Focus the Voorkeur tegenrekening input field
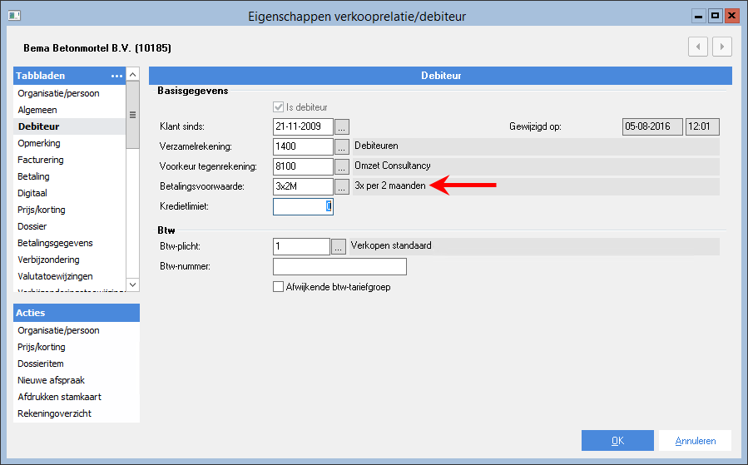 click(x=303, y=167)
